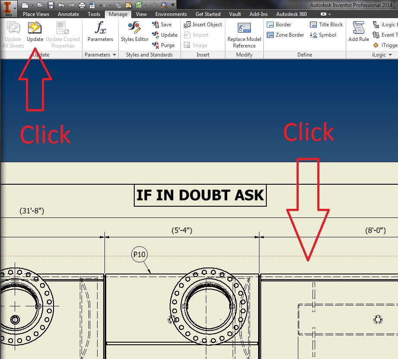
Task: Open the fx Parameters tool
Action: coord(100,31)
